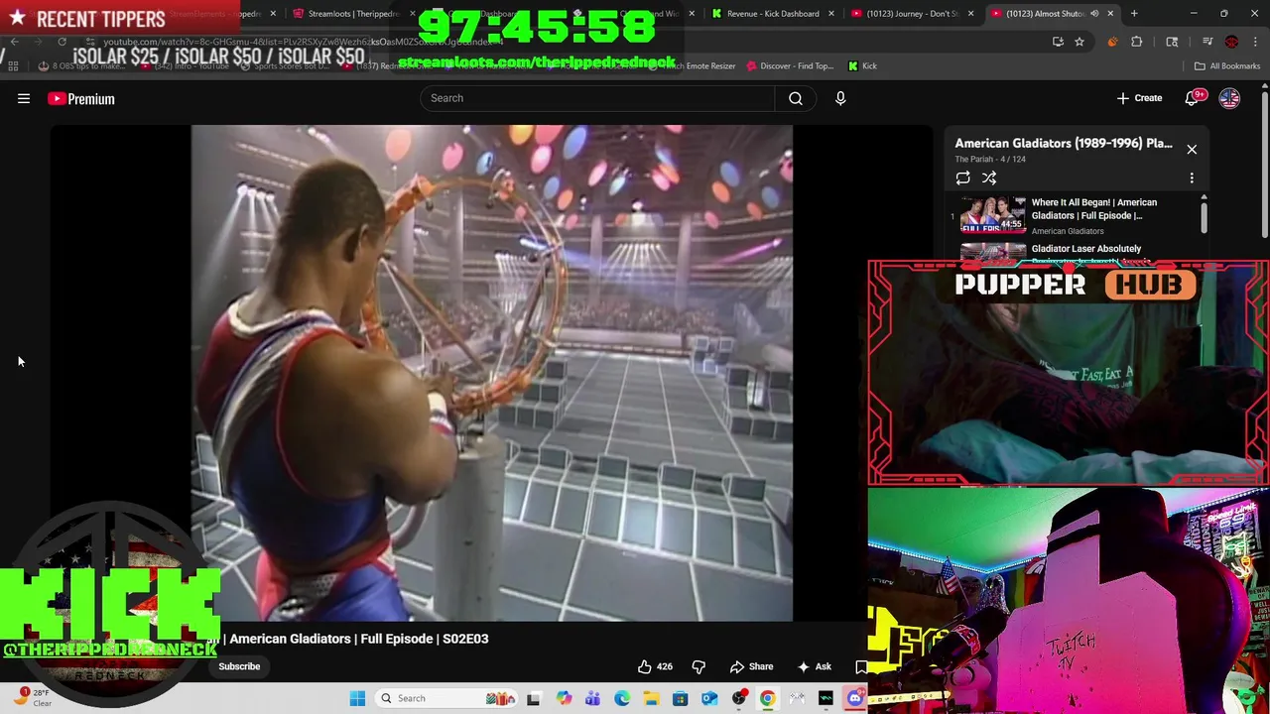Open YouTube notifications bell
Screen dimensions: 1270x714
click(1193, 98)
